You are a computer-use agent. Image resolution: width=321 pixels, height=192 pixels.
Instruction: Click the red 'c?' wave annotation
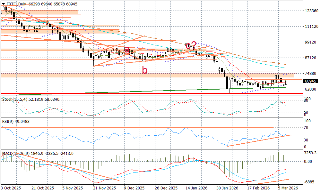(x=191, y=45)
